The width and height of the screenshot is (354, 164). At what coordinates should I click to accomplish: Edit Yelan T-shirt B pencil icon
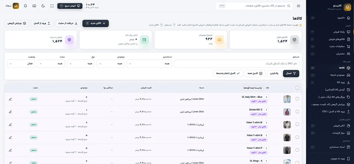[x=10, y=137]
